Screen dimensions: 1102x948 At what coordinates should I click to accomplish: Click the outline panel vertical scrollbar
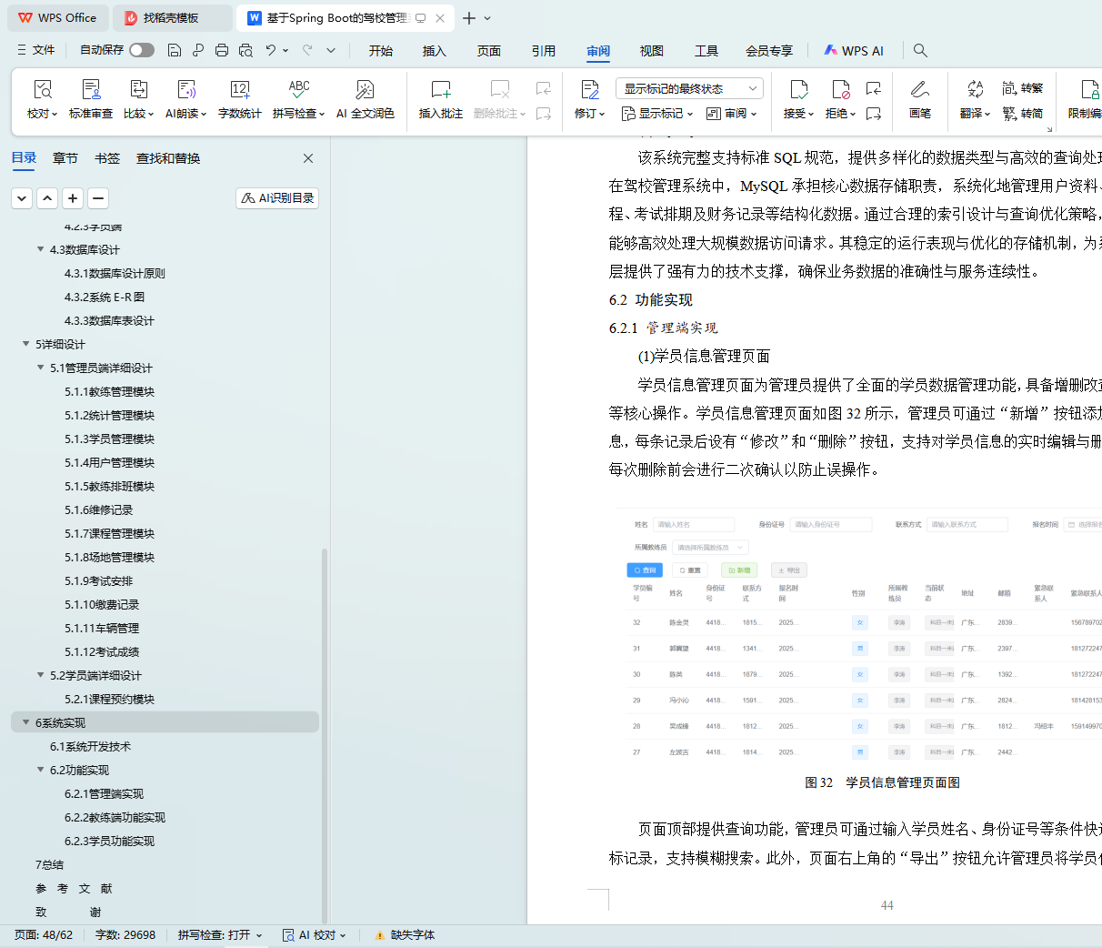(x=325, y=728)
